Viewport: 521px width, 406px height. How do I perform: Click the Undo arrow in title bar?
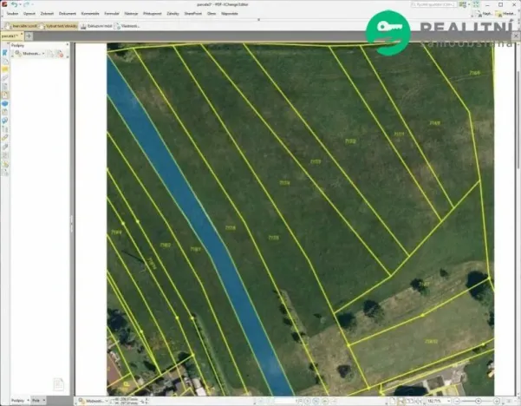[x=15, y=4]
